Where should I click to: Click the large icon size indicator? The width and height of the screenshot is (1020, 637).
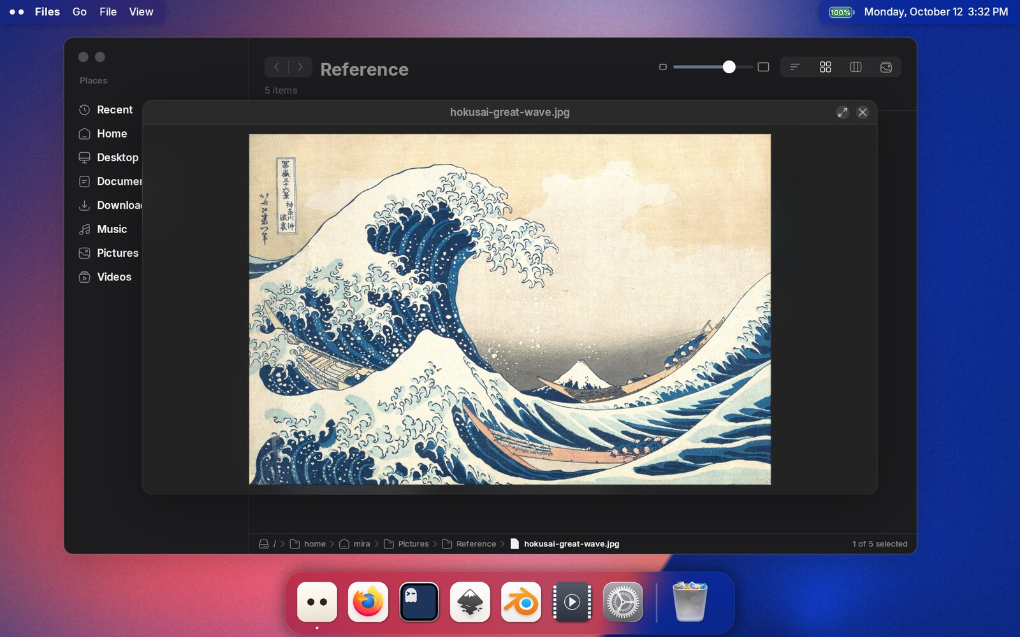click(763, 67)
